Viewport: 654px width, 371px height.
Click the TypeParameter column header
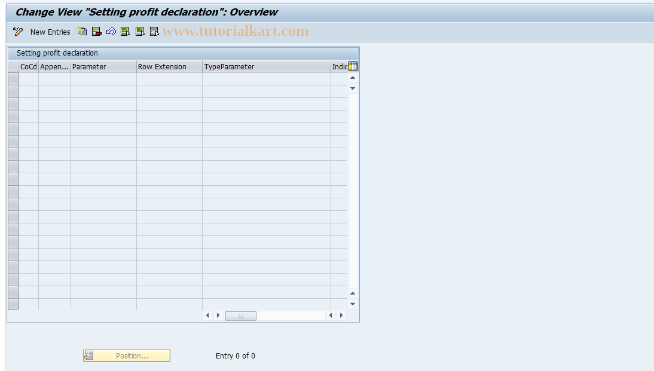click(267, 67)
